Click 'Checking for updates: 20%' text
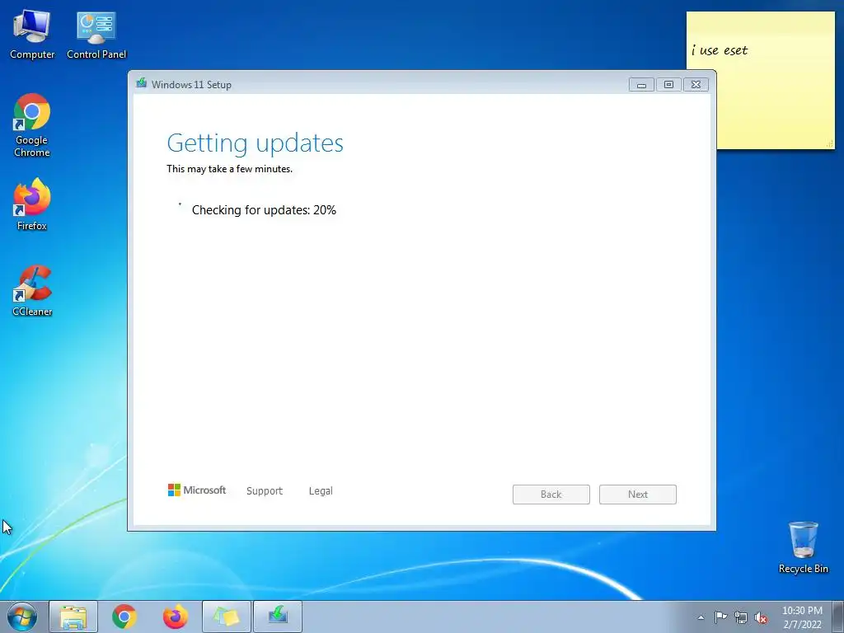 point(264,210)
